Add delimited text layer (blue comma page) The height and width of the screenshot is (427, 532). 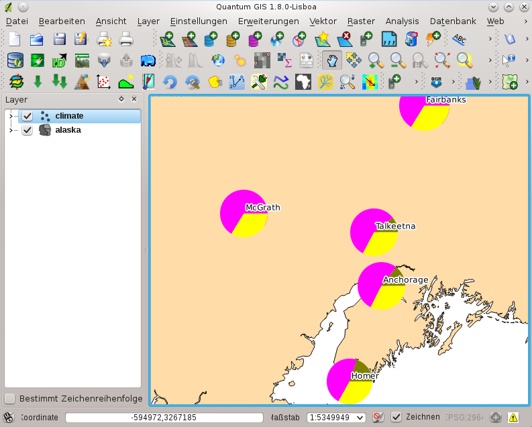[389, 40]
